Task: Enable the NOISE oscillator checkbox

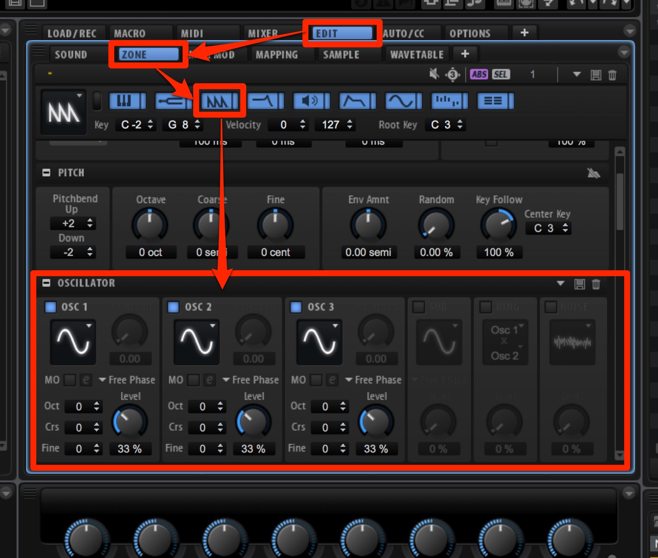Action: 551,307
